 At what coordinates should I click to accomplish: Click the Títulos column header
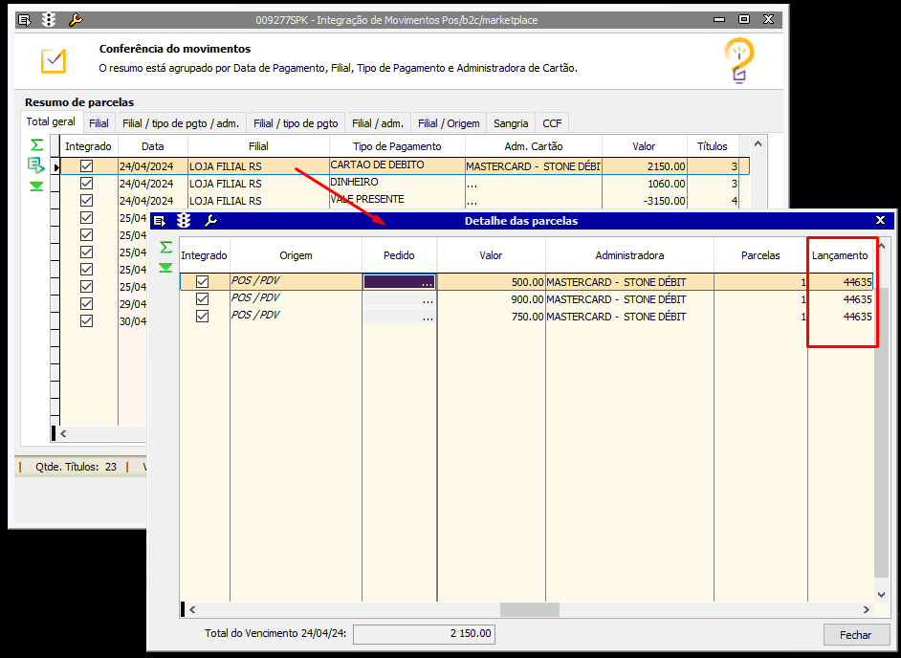pyautogui.click(x=713, y=146)
